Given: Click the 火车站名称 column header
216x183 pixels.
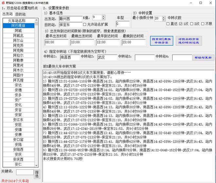Looking at the screenshot, I should click(19, 21).
